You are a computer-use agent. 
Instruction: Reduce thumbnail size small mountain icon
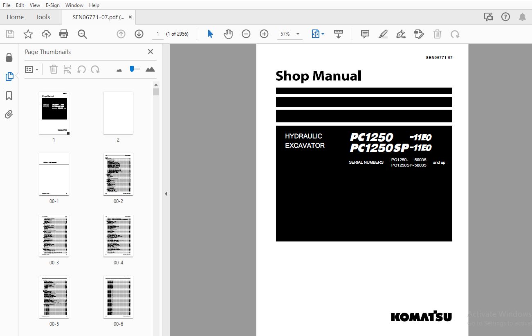click(119, 70)
